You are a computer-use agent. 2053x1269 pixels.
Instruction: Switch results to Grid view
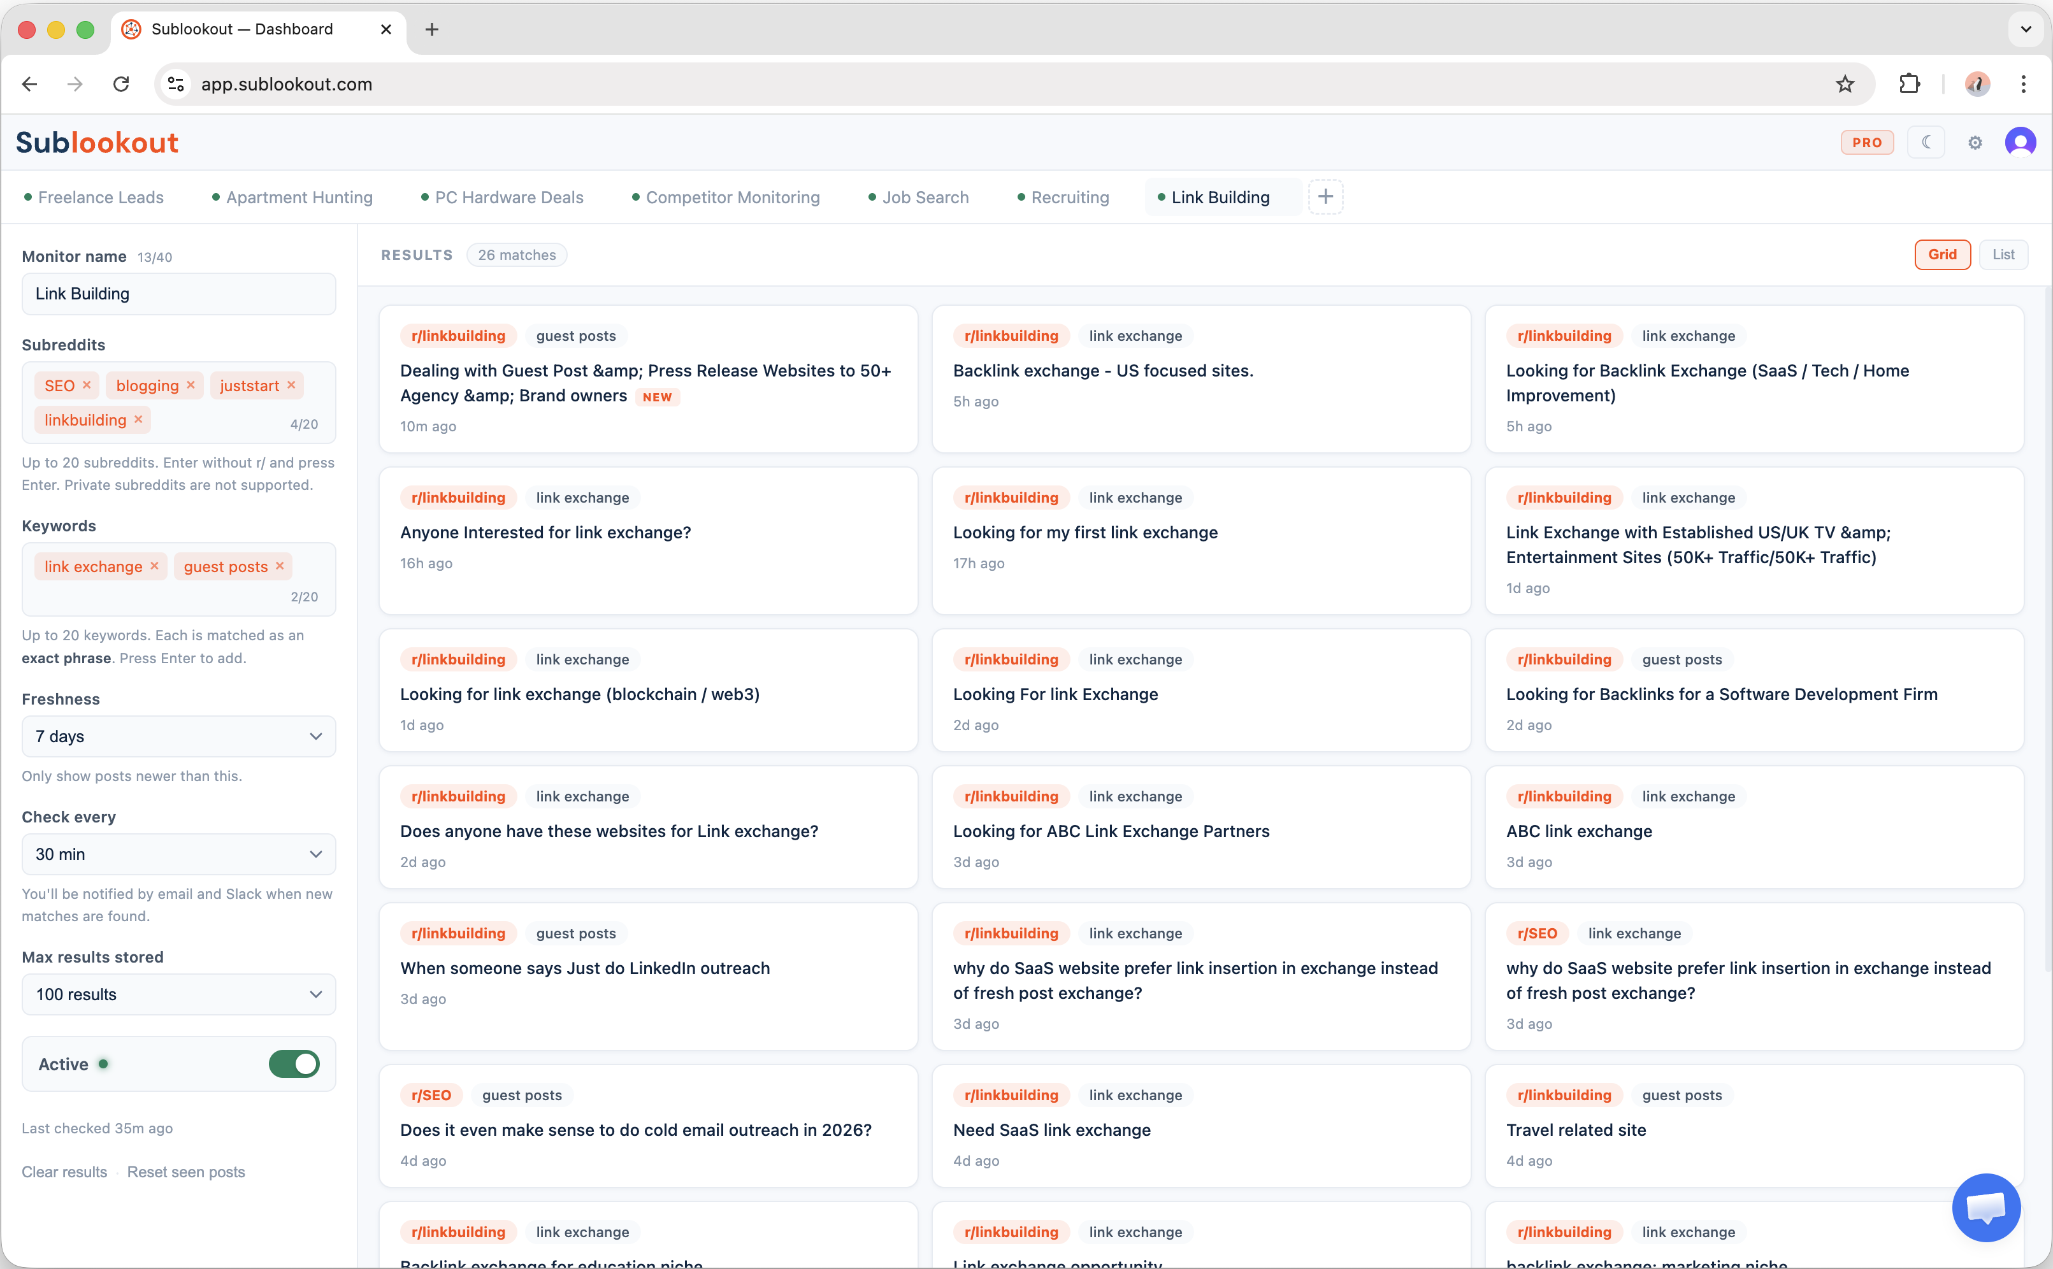pyautogui.click(x=1942, y=254)
